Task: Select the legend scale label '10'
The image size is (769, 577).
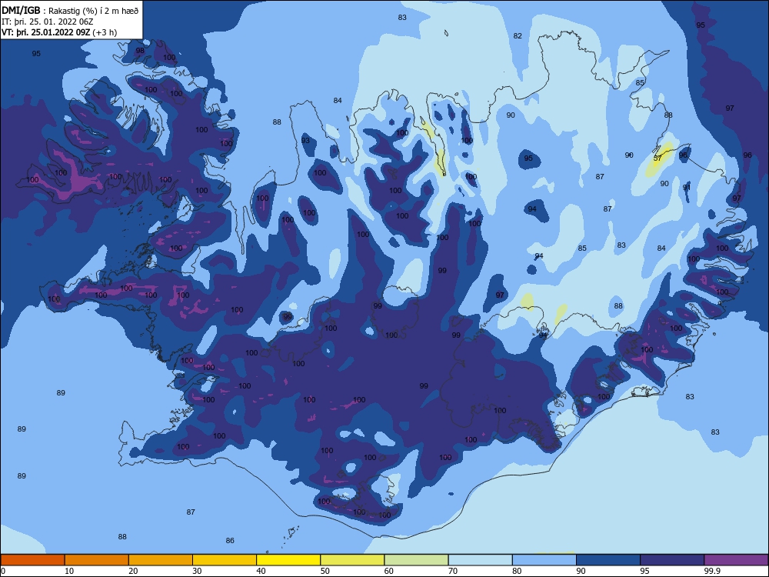Action: [x=69, y=571]
